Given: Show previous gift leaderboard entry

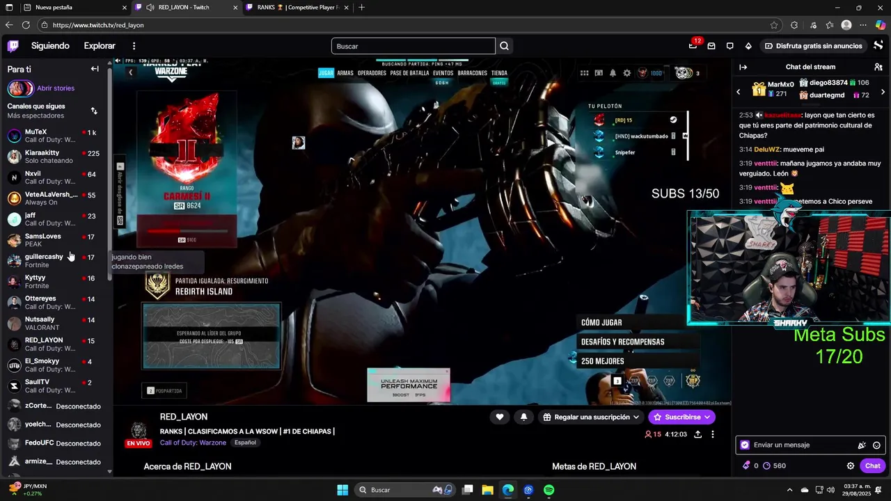Looking at the screenshot, I should pos(739,92).
